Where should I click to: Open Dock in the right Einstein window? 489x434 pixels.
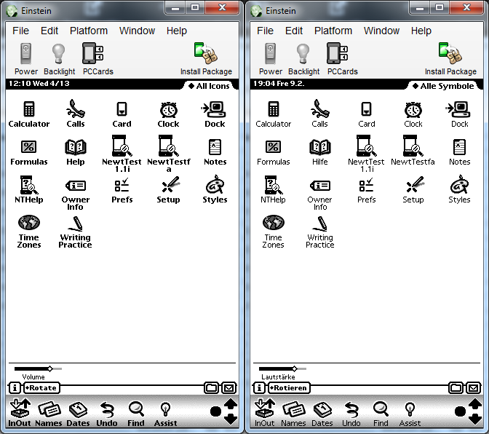pyautogui.click(x=459, y=114)
